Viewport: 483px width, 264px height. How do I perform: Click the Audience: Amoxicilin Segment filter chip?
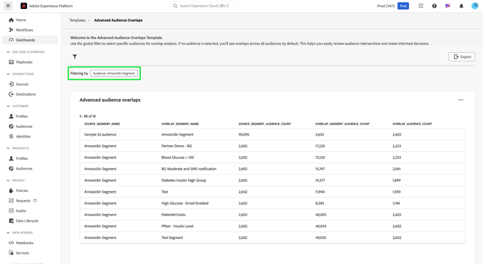coord(114,73)
